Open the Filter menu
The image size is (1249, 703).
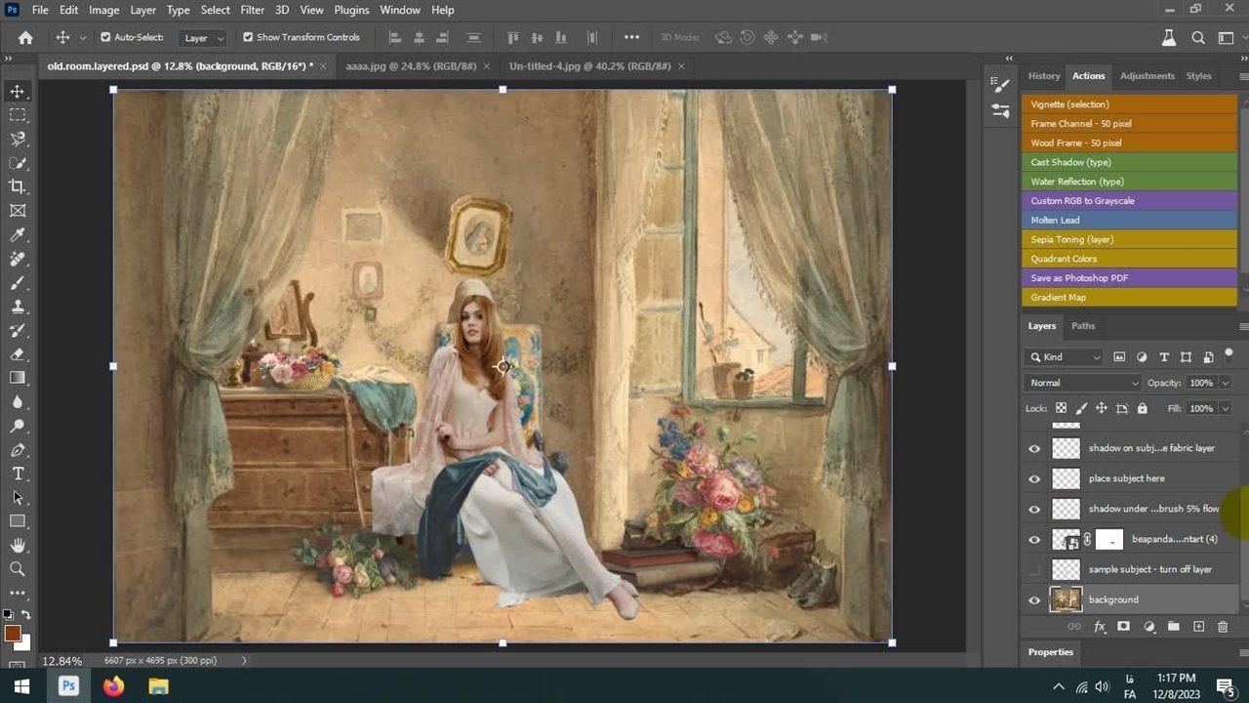[x=252, y=10]
